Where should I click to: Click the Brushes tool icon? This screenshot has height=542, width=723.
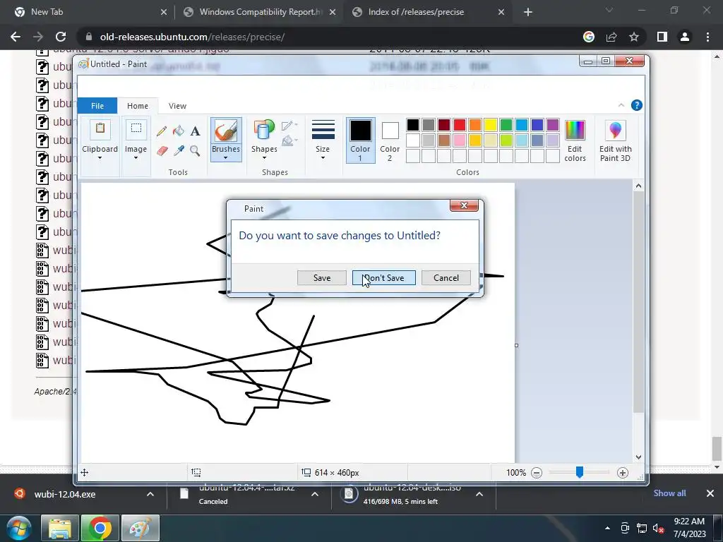[226, 131]
